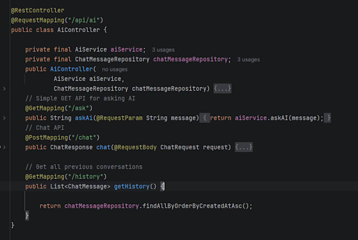This screenshot has width=358, height=240.
Task: Click the @RequestParam annotation
Action: click(120, 118)
